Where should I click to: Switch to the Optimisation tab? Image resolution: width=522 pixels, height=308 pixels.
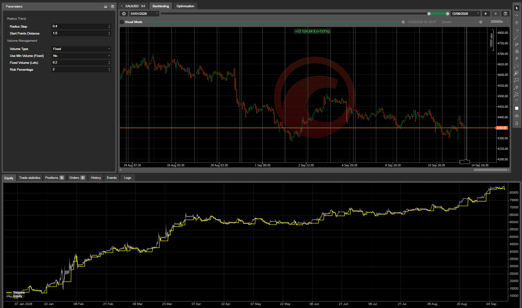185,6
